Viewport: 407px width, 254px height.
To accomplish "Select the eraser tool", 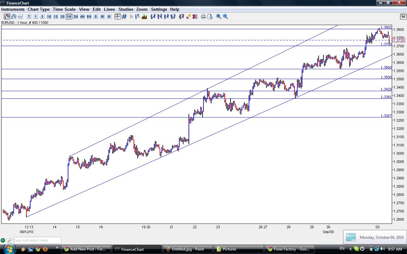I will point(188,17).
